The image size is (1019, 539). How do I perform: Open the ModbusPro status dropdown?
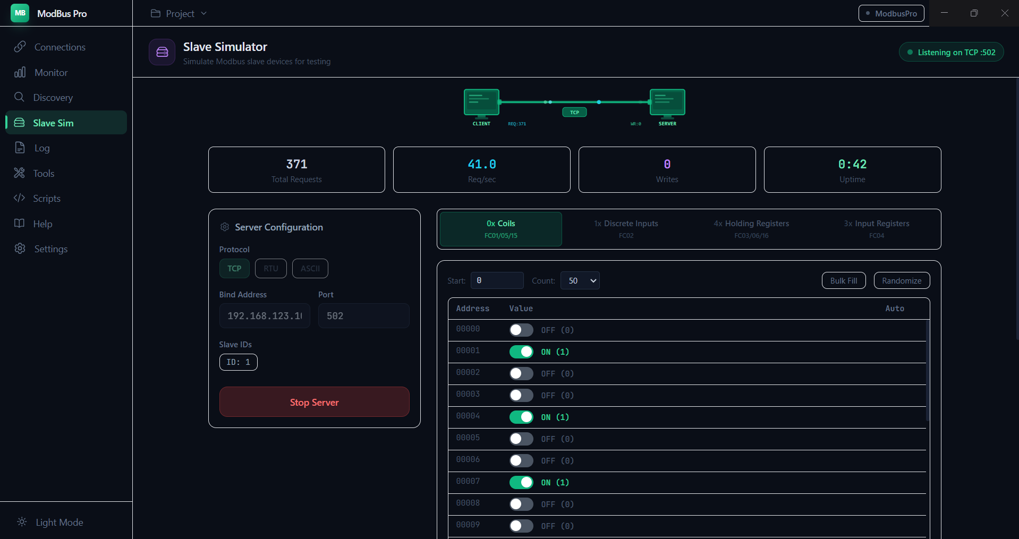pos(891,13)
